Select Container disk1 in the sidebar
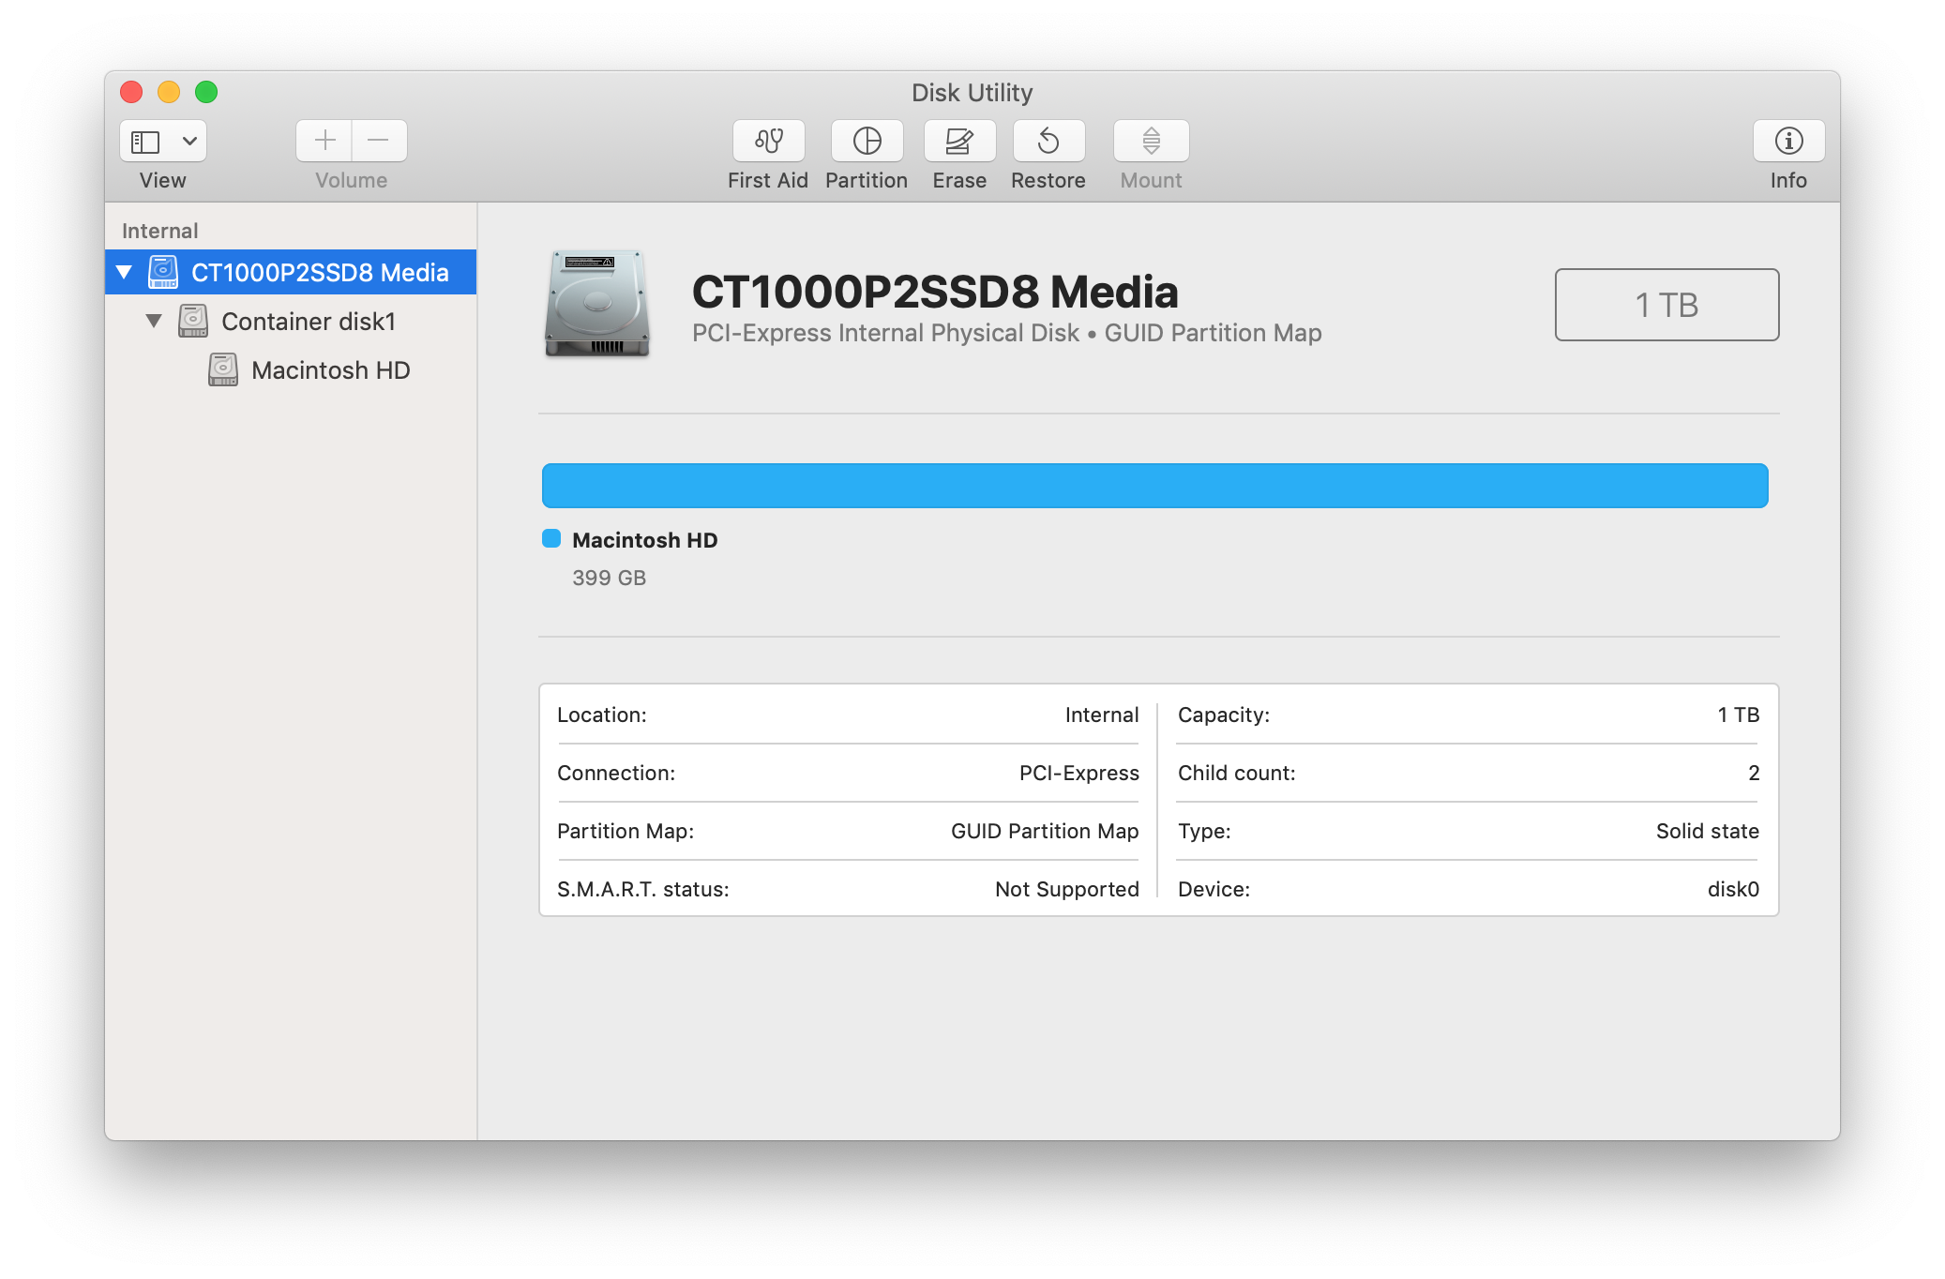1945x1279 pixels. 308,321
